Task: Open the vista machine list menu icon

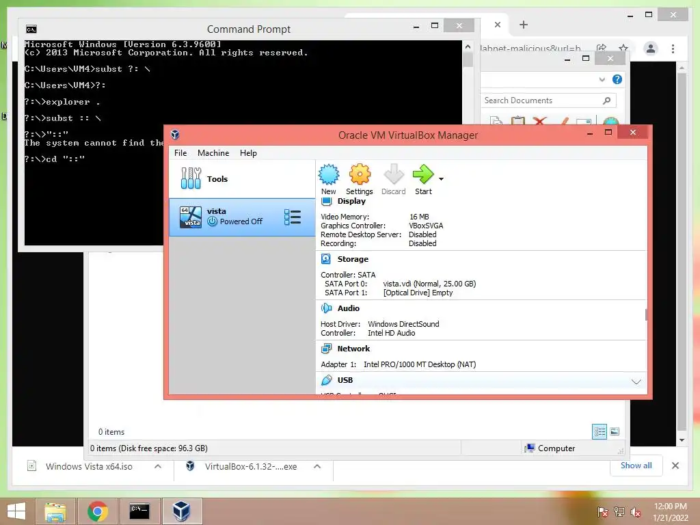Action: pyautogui.click(x=293, y=217)
